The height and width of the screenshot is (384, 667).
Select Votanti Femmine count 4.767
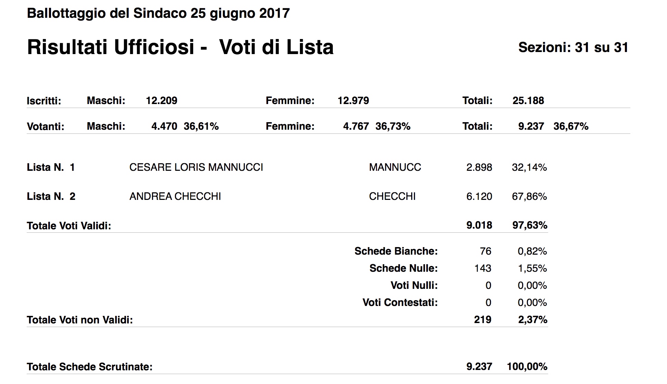tap(356, 126)
